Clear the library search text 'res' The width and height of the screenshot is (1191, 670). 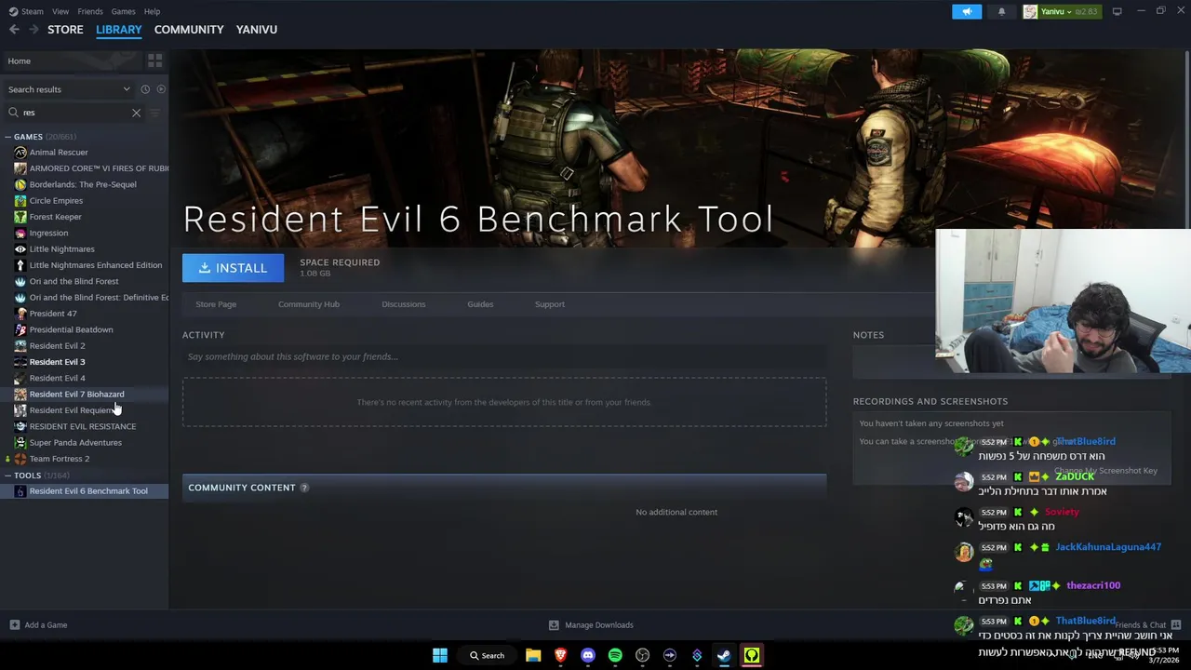(x=136, y=113)
